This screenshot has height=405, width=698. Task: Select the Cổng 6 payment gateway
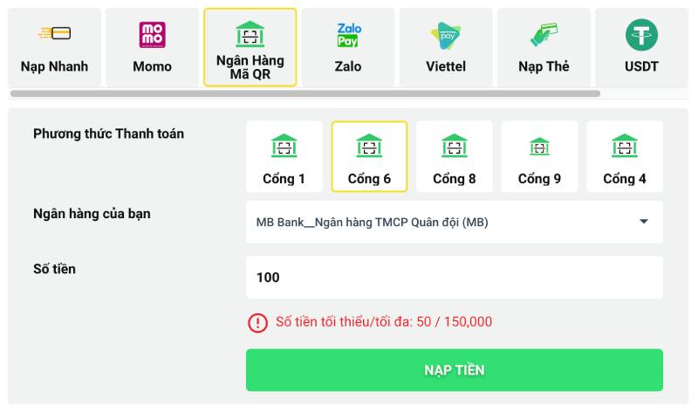[369, 156]
